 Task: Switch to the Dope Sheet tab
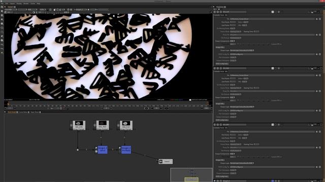[35, 112]
